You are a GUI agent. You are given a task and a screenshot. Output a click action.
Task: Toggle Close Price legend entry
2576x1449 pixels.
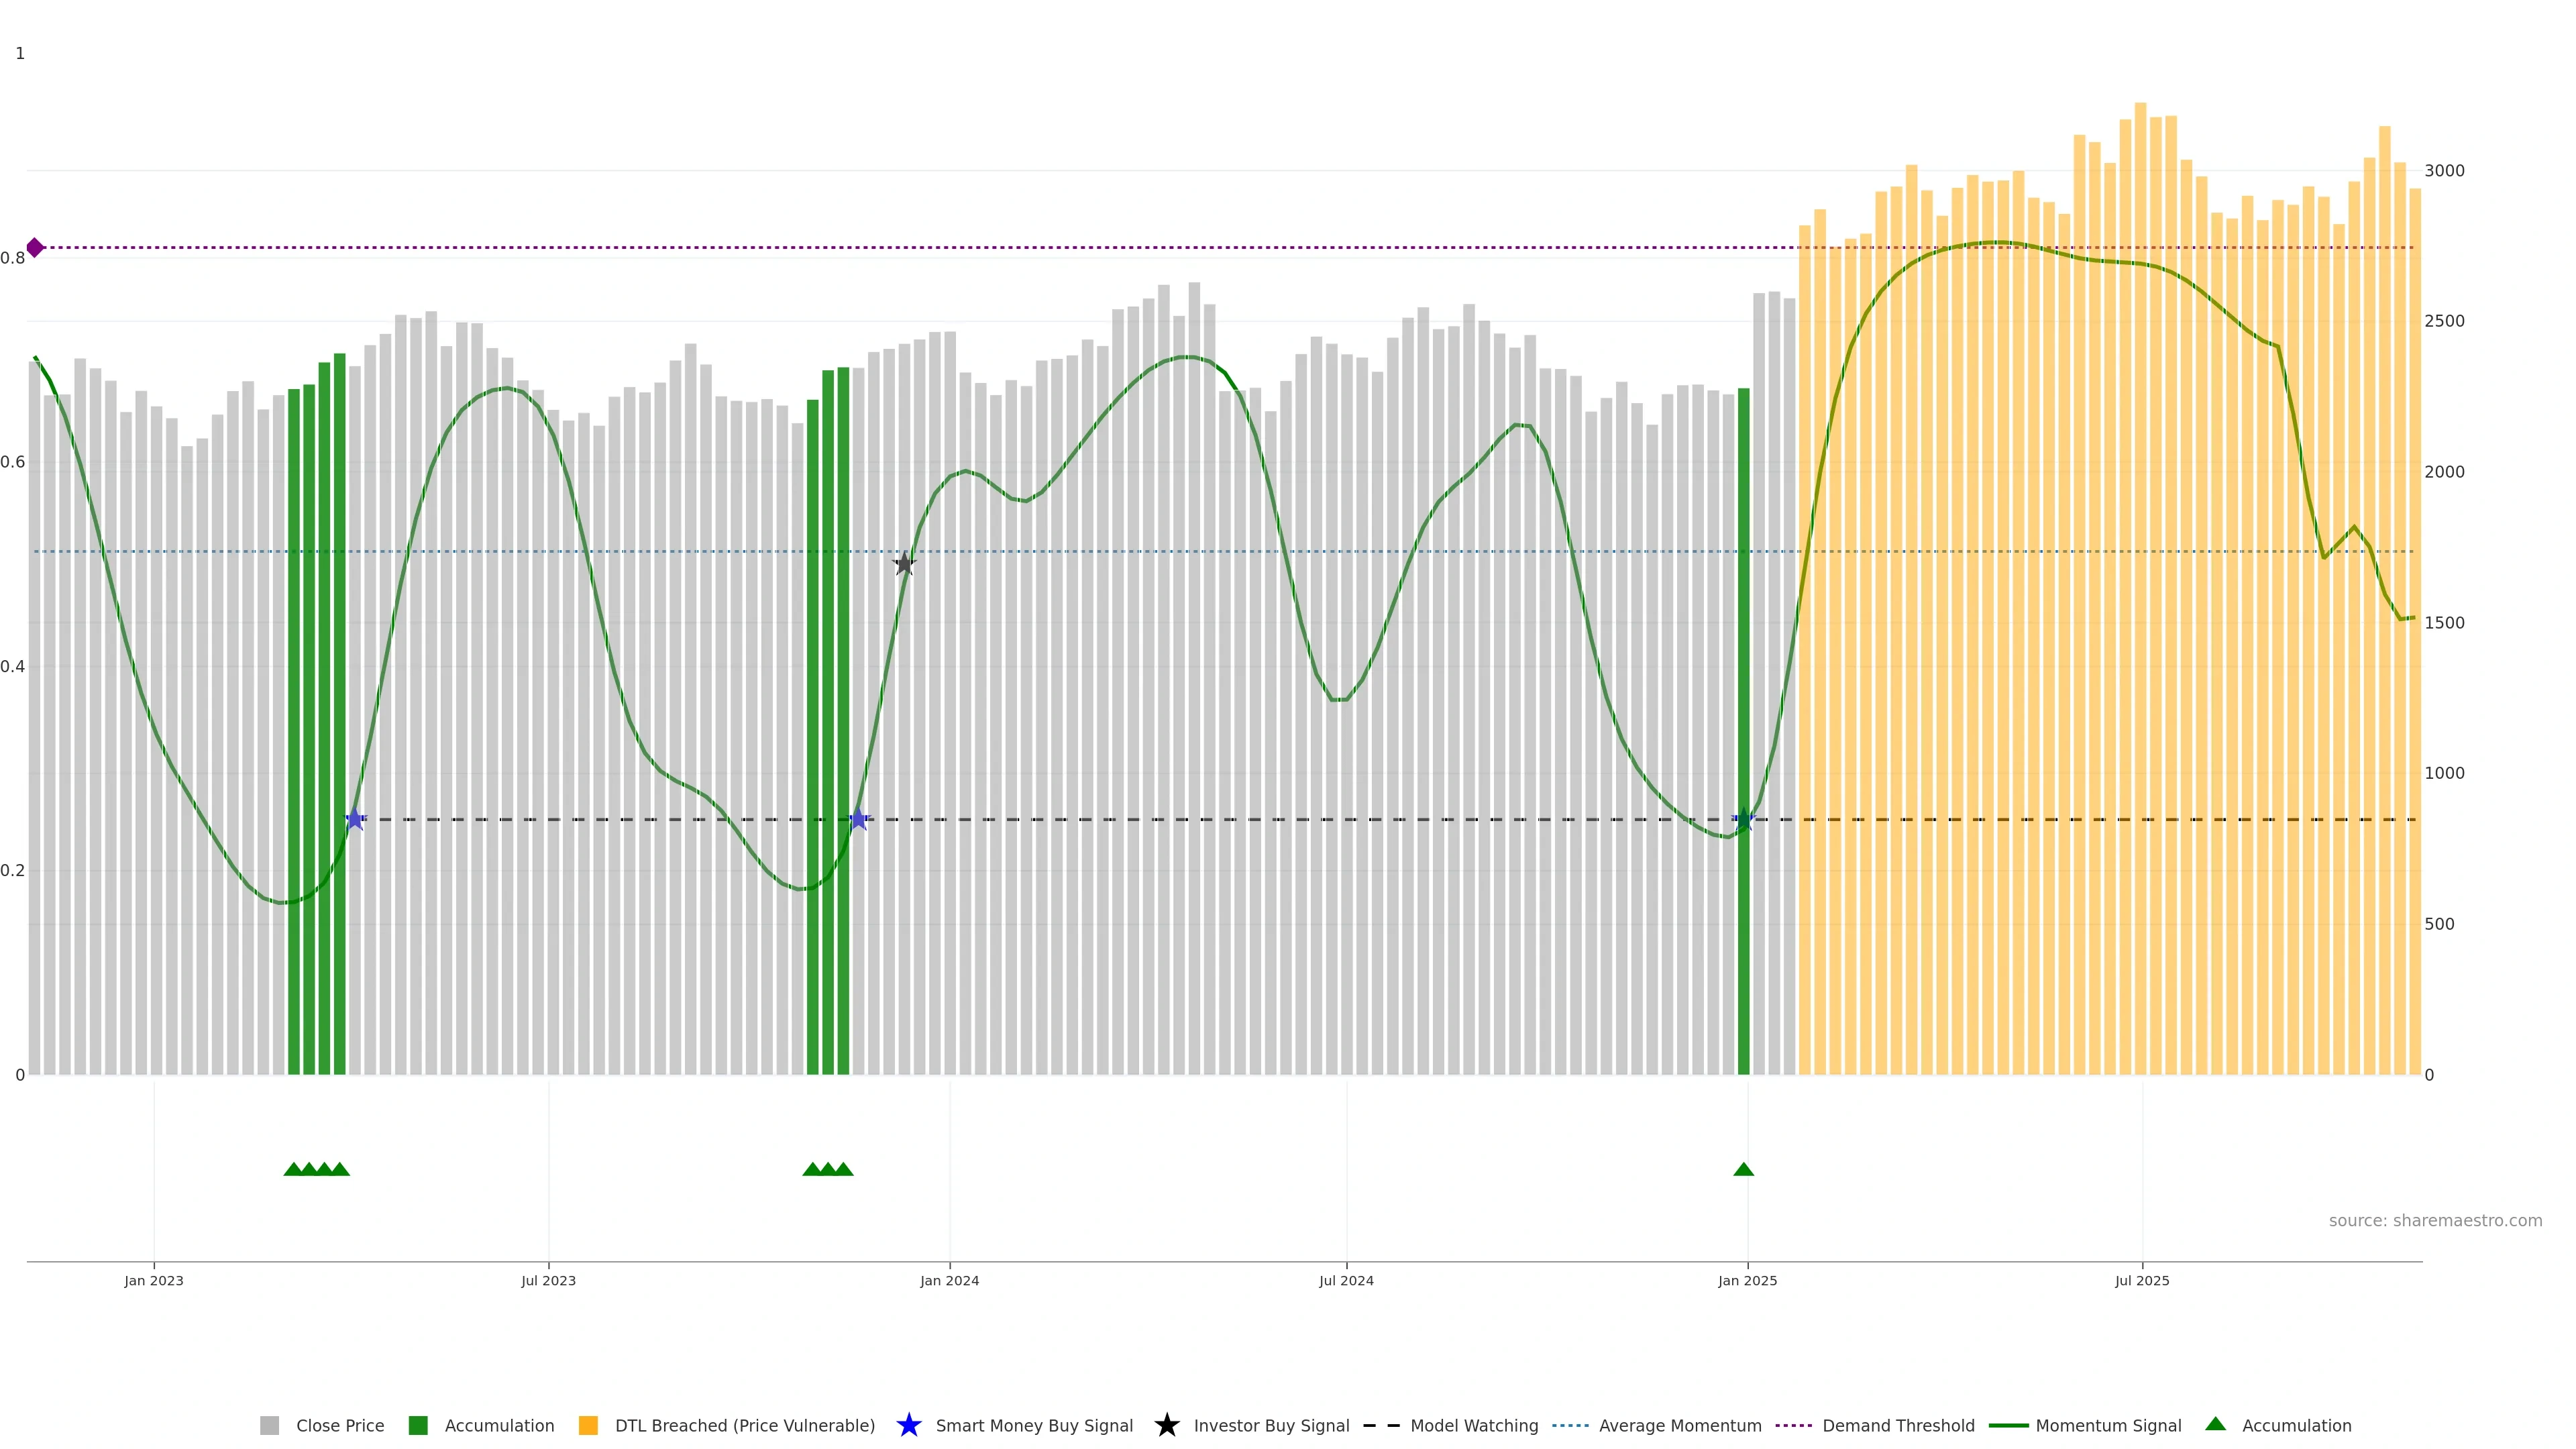point(339,1425)
